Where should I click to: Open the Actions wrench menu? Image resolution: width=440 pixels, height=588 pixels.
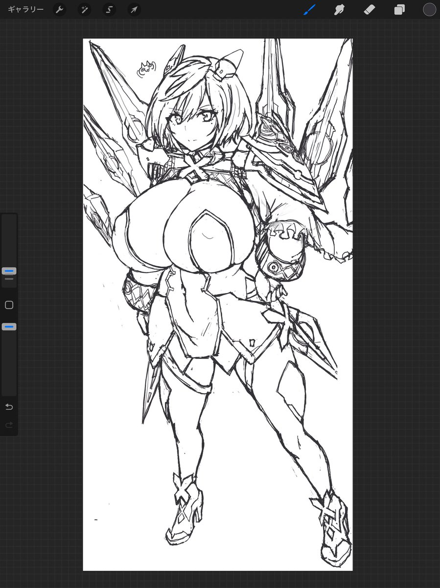tap(59, 9)
